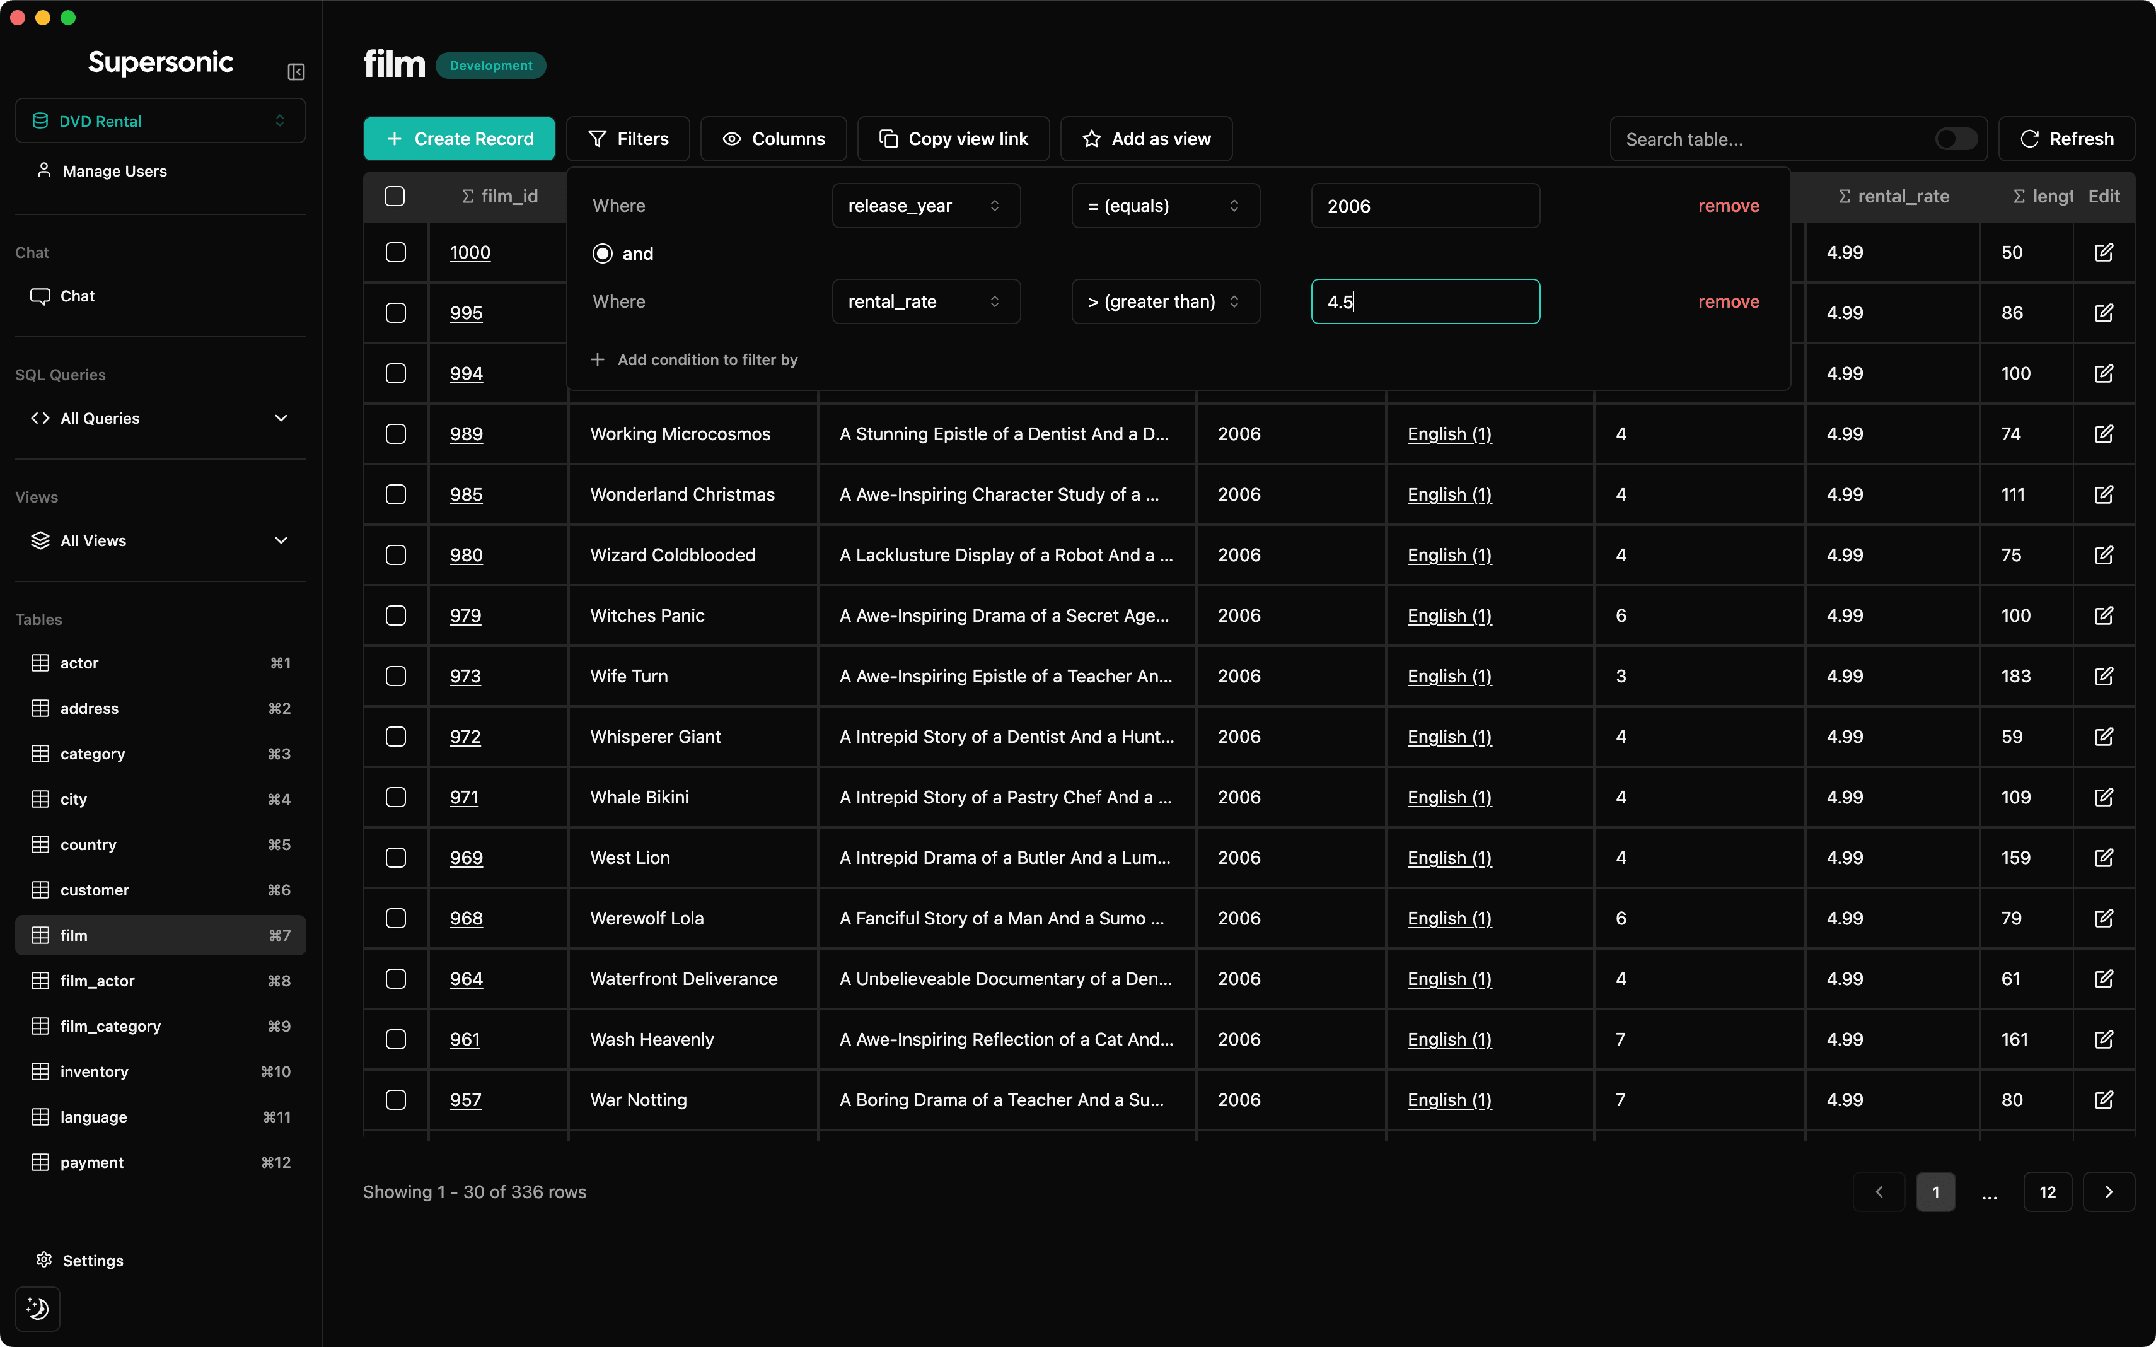Open the edit icon for Wonderland Christmas
Viewport: 2156px width, 1347px height.
tap(2104, 494)
